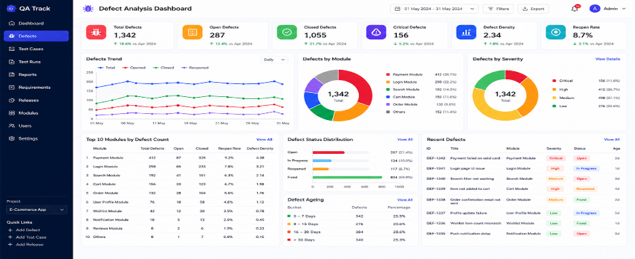Click the Open red status bar
The width and height of the screenshot is (635, 259).
(x=328, y=153)
